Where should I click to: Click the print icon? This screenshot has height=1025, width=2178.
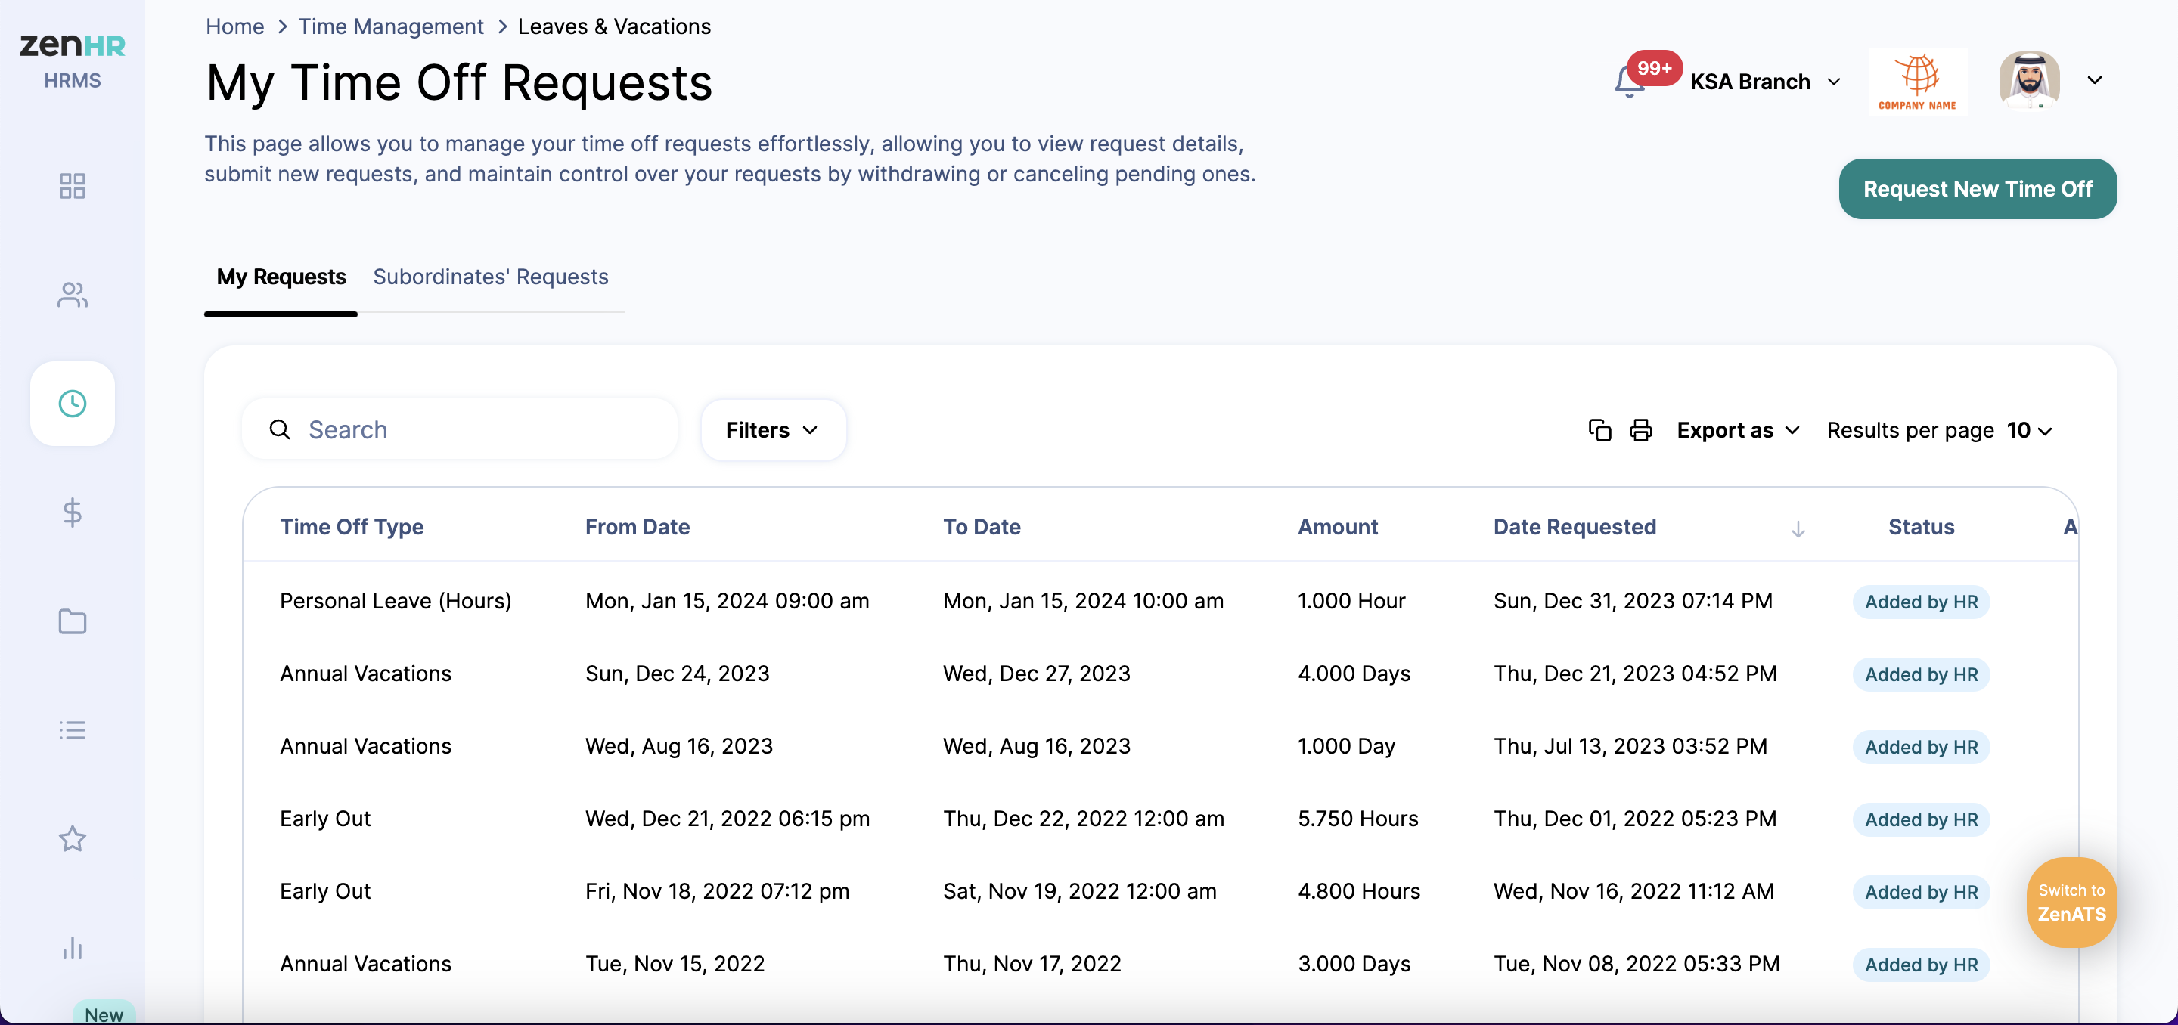[x=1640, y=430]
